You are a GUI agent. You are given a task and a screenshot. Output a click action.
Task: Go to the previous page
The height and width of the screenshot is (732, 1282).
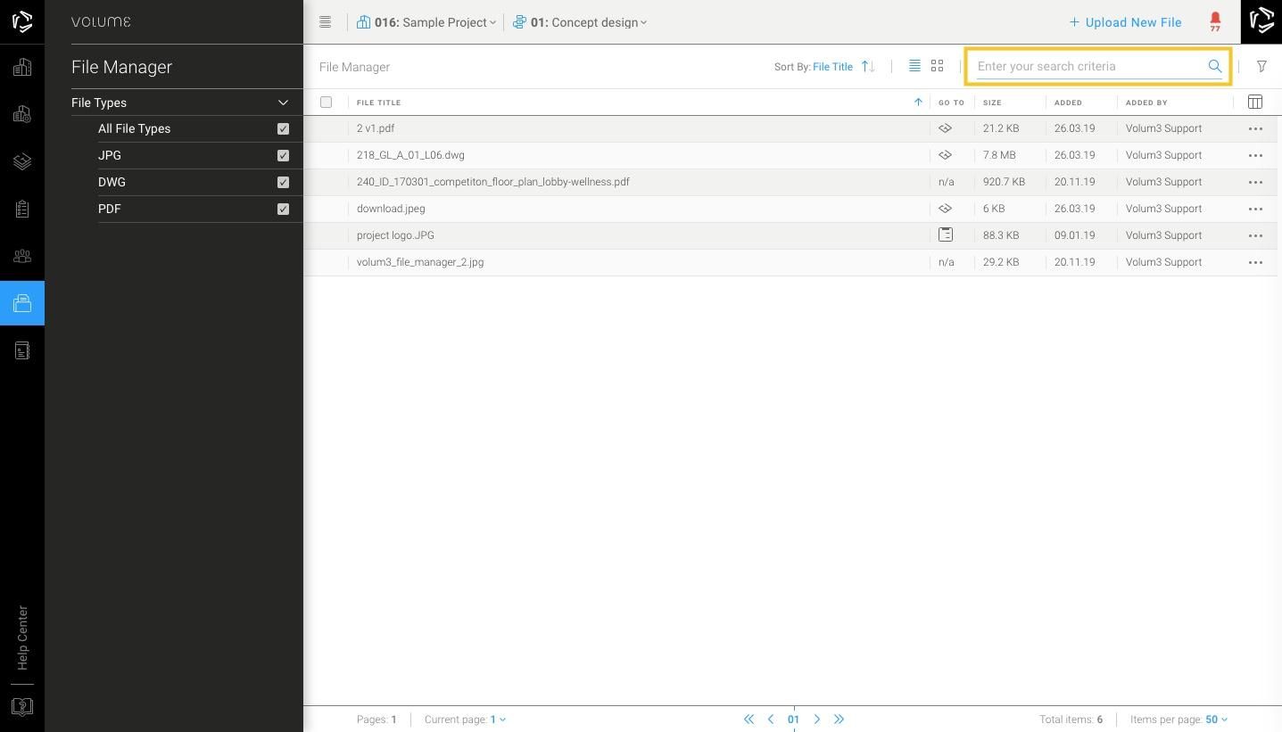771,720
